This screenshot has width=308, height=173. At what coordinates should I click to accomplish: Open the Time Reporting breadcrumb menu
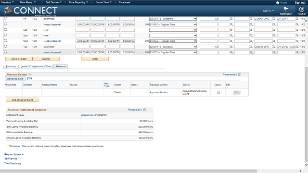click(78, 2)
